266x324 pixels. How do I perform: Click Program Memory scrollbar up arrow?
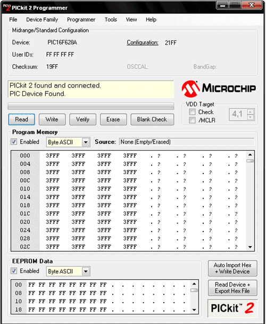click(250, 155)
